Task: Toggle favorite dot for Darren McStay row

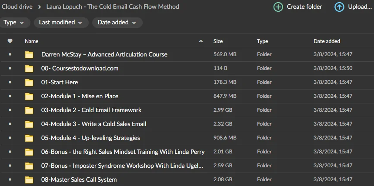Action: tap(10, 54)
